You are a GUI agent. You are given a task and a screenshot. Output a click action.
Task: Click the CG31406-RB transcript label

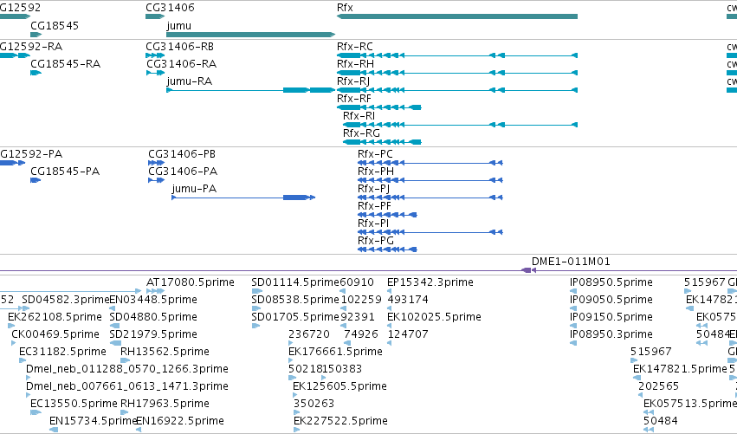[180, 47]
